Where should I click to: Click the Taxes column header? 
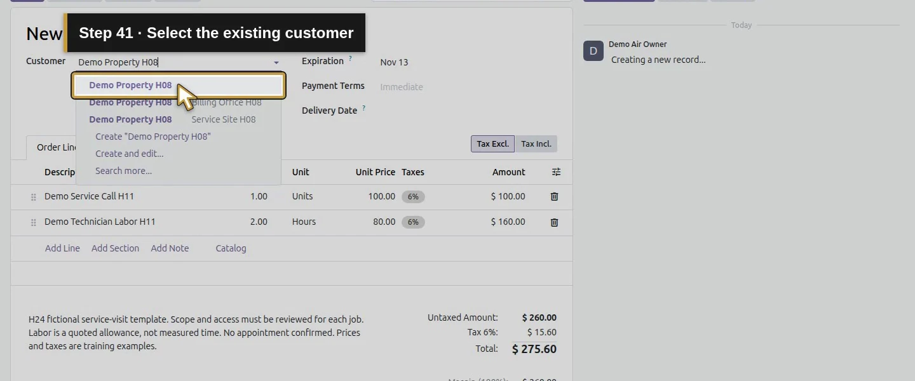(x=413, y=172)
